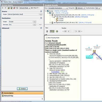Toggle the Show Routing Rules checkbox

47,38
